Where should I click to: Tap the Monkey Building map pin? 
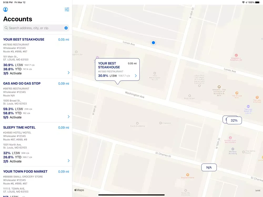pyautogui.click(x=233, y=149)
